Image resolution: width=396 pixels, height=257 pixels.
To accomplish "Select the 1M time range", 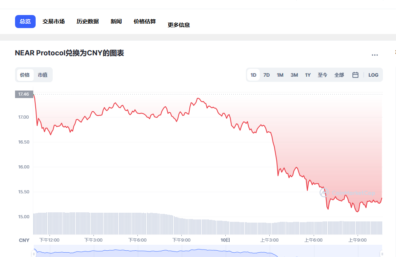I will pos(280,75).
